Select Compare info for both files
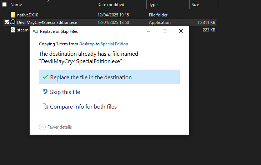 click(83, 106)
